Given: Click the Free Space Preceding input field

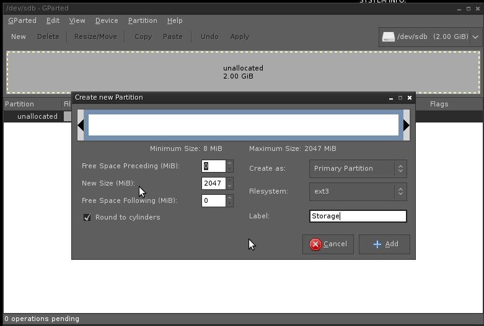Looking at the screenshot, I should point(214,166).
